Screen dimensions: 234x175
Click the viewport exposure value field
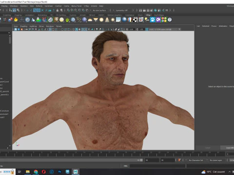[x=131, y=29]
